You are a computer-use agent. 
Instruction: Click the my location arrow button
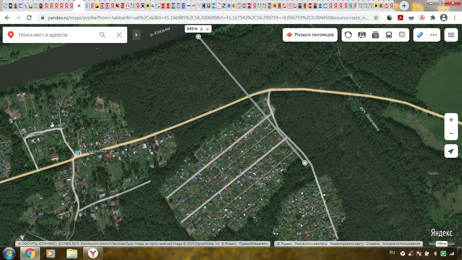(451, 151)
